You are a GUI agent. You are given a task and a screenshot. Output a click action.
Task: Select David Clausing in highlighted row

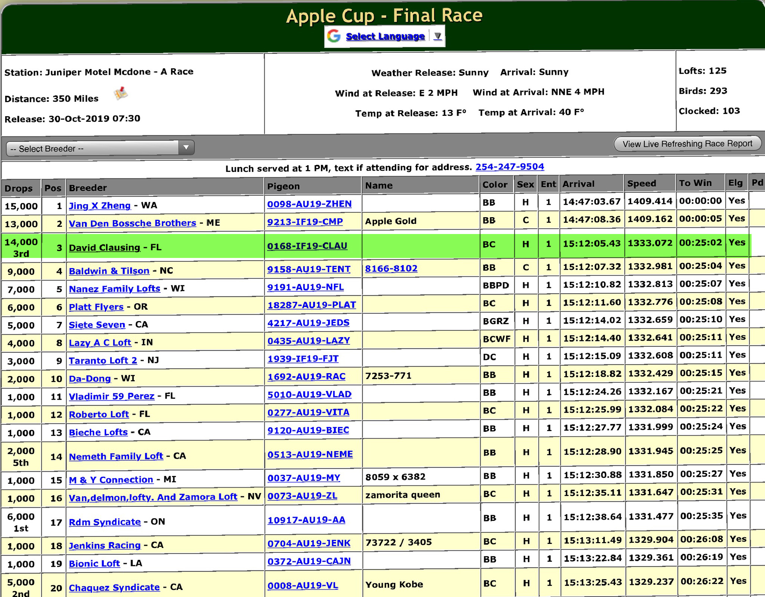tap(104, 247)
